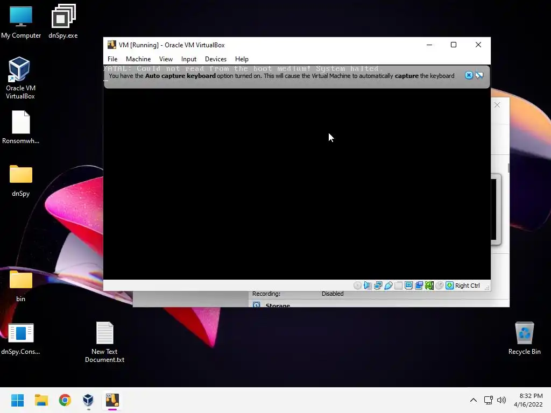Open Google Chrome from taskbar
The width and height of the screenshot is (551, 413).
click(x=65, y=400)
